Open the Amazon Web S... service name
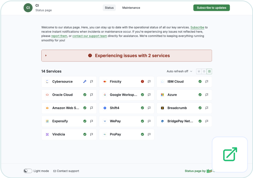253x178 pixels. [x=66, y=108]
